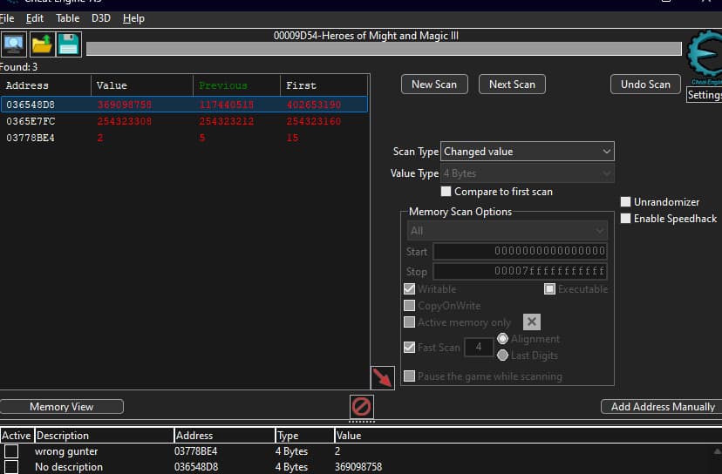The width and height of the screenshot is (722, 474).
Task: Click the Active column header
Action: tap(17, 436)
